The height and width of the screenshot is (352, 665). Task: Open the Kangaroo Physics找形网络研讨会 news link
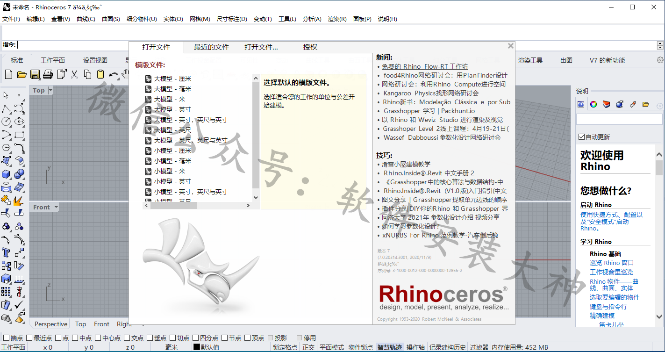431,93
